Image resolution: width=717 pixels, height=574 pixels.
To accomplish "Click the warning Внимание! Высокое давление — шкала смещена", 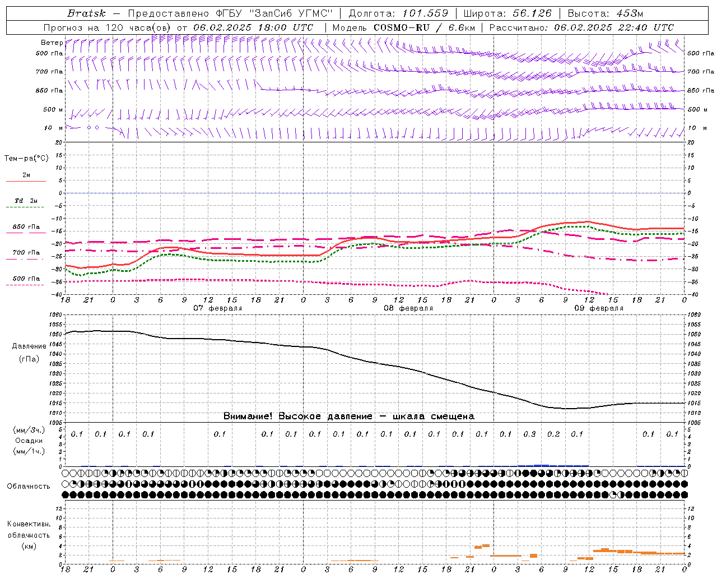I will click(x=348, y=416).
